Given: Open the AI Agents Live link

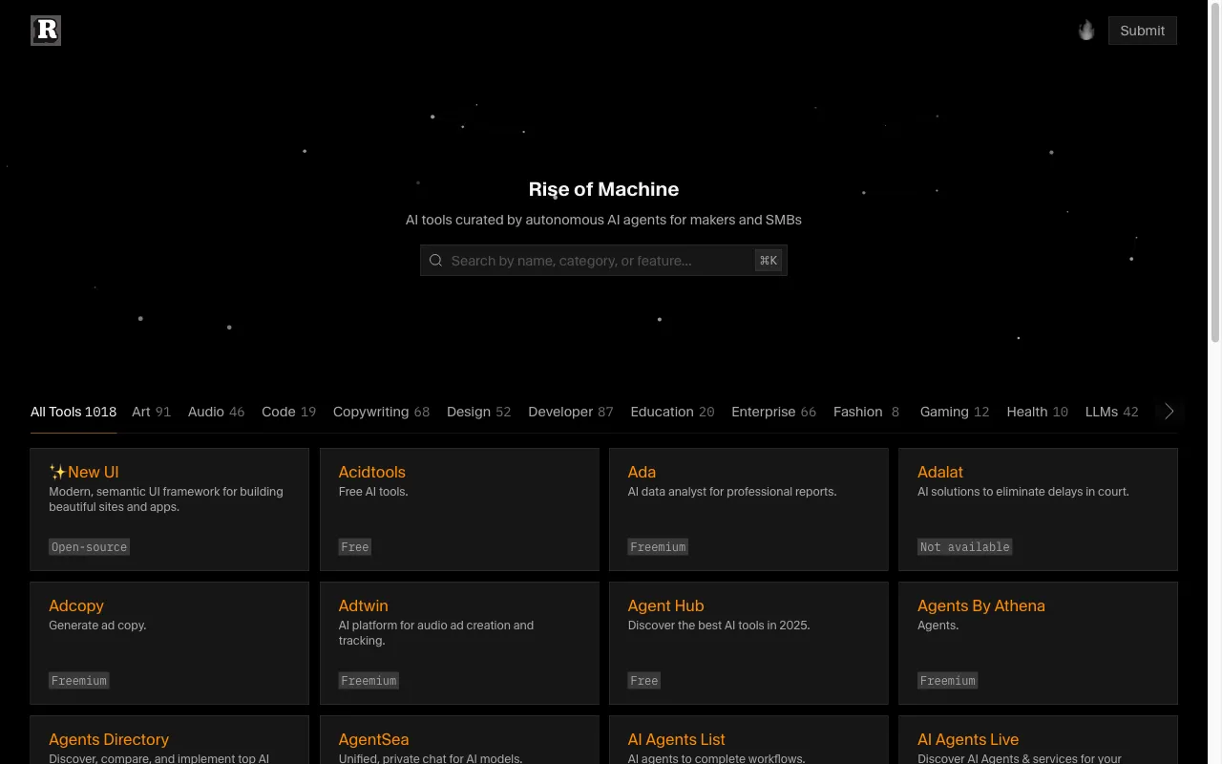Looking at the screenshot, I should point(968,739).
